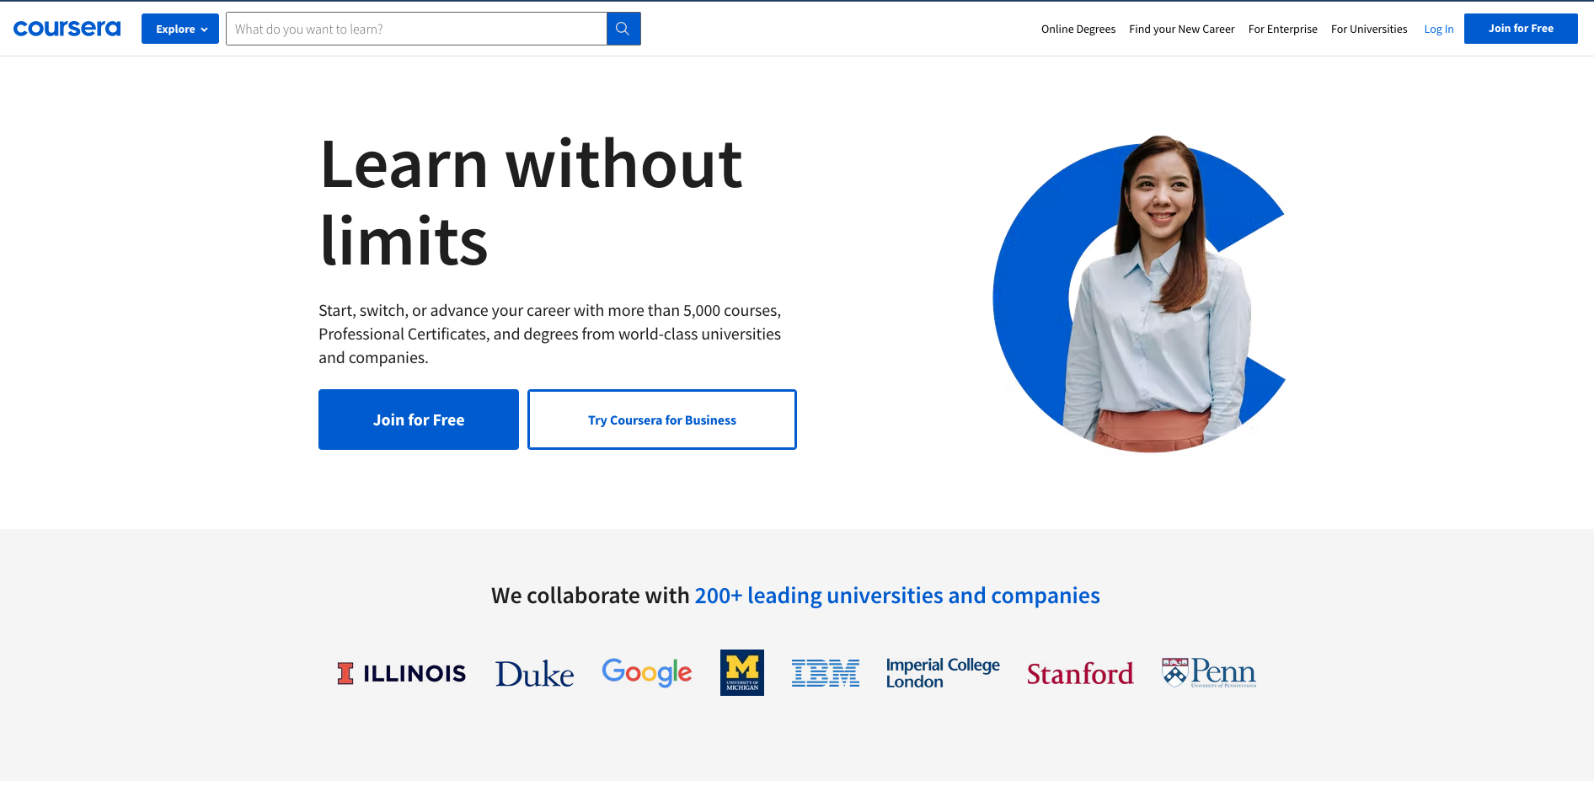The height and width of the screenshot is (786, 1594).
Task: Open the IBM partner logo
Action: pyautogui.click(x=826, y=673)
